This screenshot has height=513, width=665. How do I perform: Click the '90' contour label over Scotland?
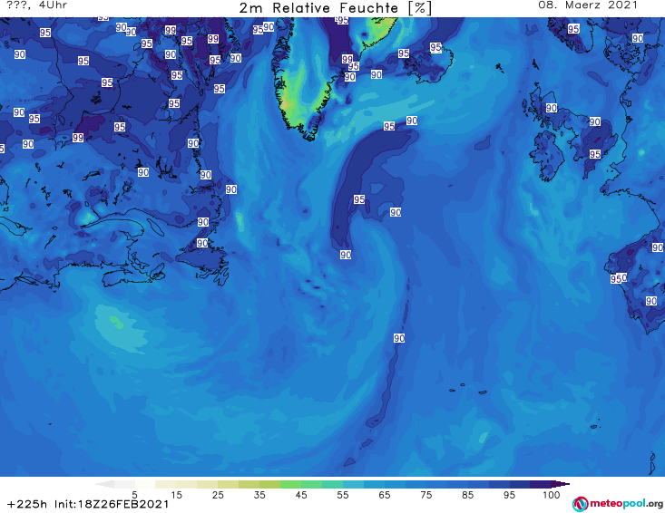coord(552,108)
